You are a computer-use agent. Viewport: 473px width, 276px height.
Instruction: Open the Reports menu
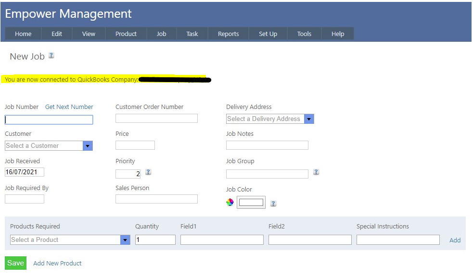228,34
